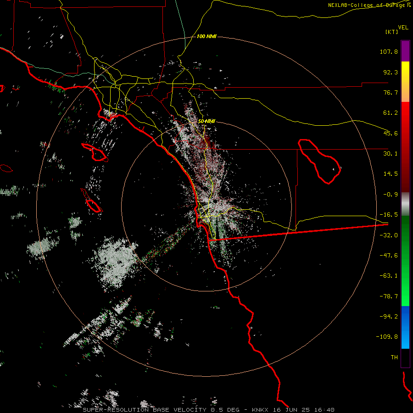Click the 76.7 velocity scale value

point(391,92)
